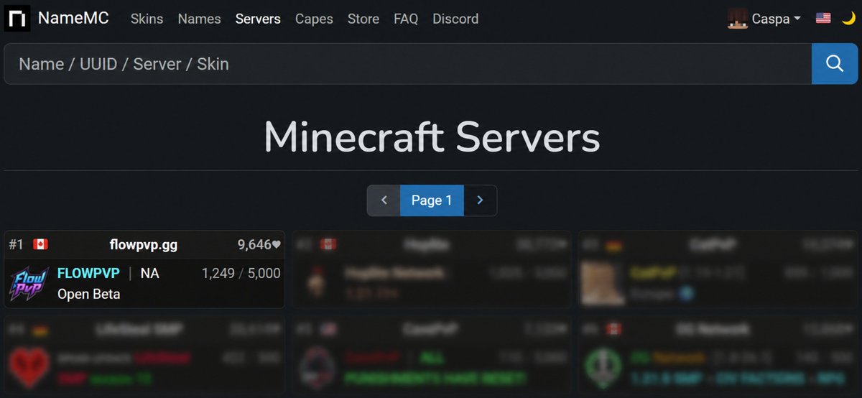The image size is (862, 398).
Task: Click the FlowPvP server logo
Action: [x=29, y=283]
